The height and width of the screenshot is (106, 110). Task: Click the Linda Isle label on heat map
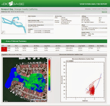click(x=33, y=94)
